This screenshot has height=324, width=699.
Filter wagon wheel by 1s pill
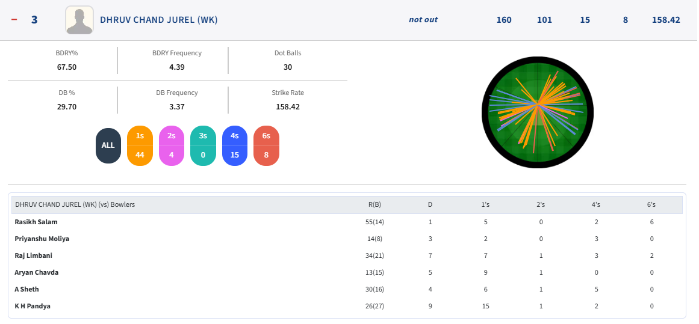click(x=140, y=145)
